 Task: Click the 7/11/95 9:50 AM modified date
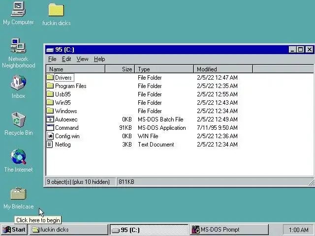coord(217,128)
